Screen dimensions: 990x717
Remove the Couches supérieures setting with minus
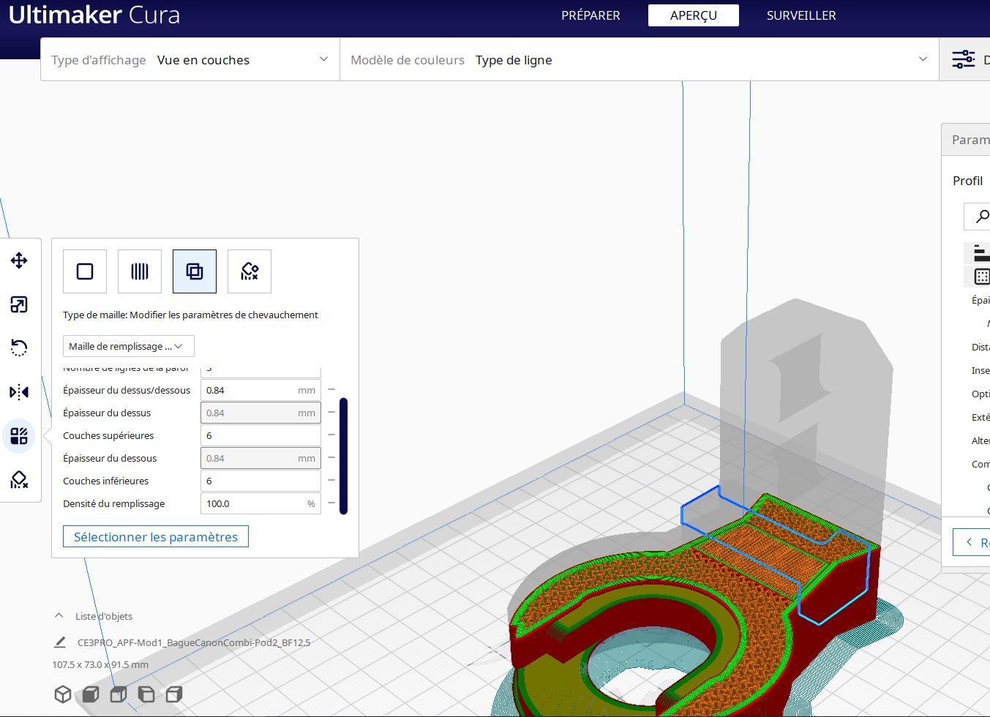(331, 435)
